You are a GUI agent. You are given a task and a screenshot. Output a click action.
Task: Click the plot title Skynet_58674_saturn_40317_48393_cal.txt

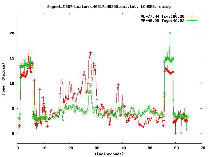tap(109, 7)
